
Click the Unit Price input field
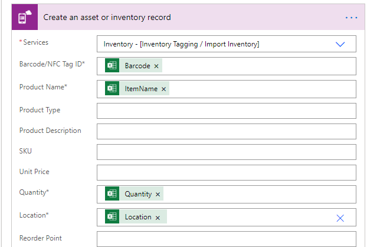[x=227, y=172]
